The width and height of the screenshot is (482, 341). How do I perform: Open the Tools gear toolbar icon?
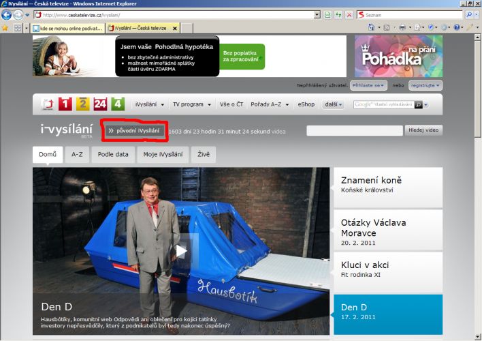coord(444,27)
